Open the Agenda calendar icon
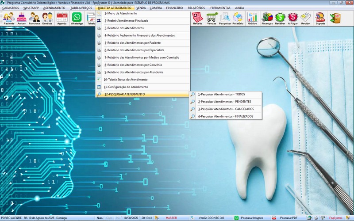This screenshot has width=354, height=221. (62, 18)
